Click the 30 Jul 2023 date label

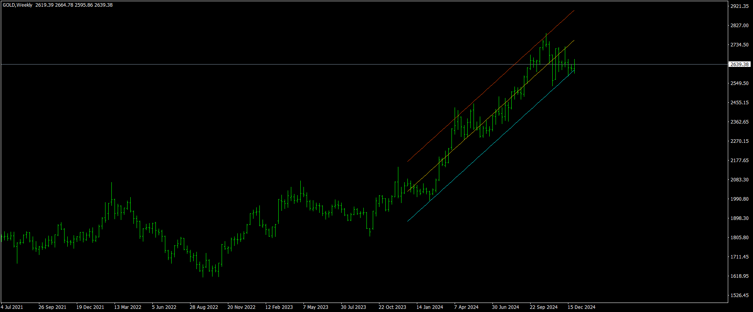click(353, 307)
